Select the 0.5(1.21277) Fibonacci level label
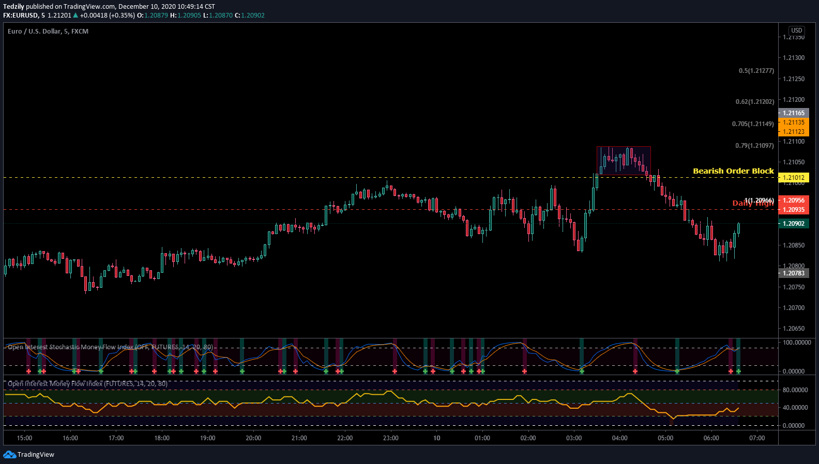 (x=756, y=71)
